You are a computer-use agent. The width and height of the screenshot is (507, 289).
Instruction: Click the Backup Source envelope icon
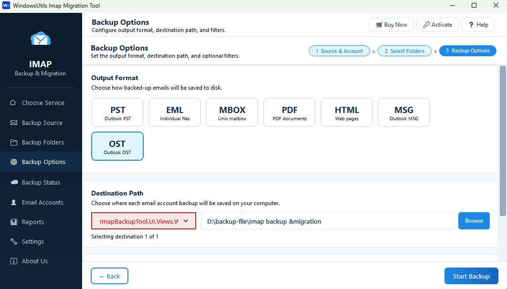click(13, 123)
